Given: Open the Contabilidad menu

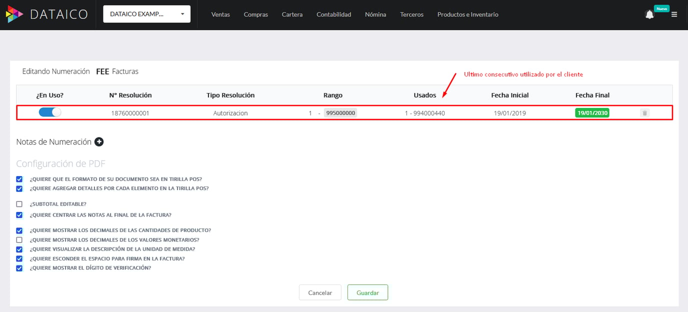Looking at the screenshot, I should [333, 14].
